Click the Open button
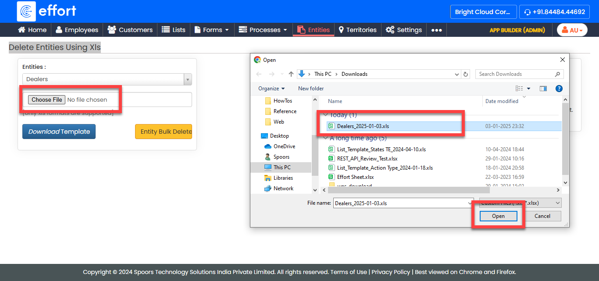 (x=498, y=216)
